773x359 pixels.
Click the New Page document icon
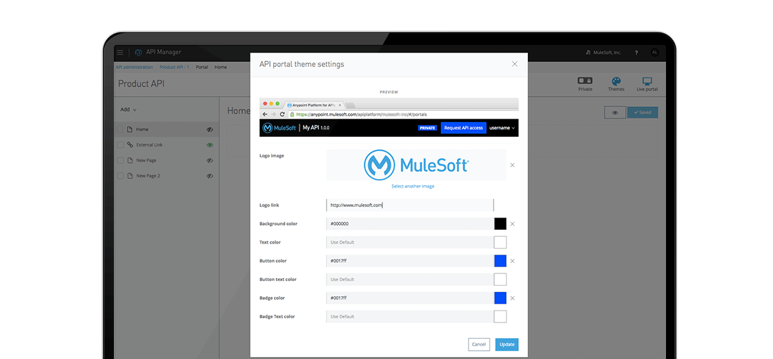click(130, 160)
